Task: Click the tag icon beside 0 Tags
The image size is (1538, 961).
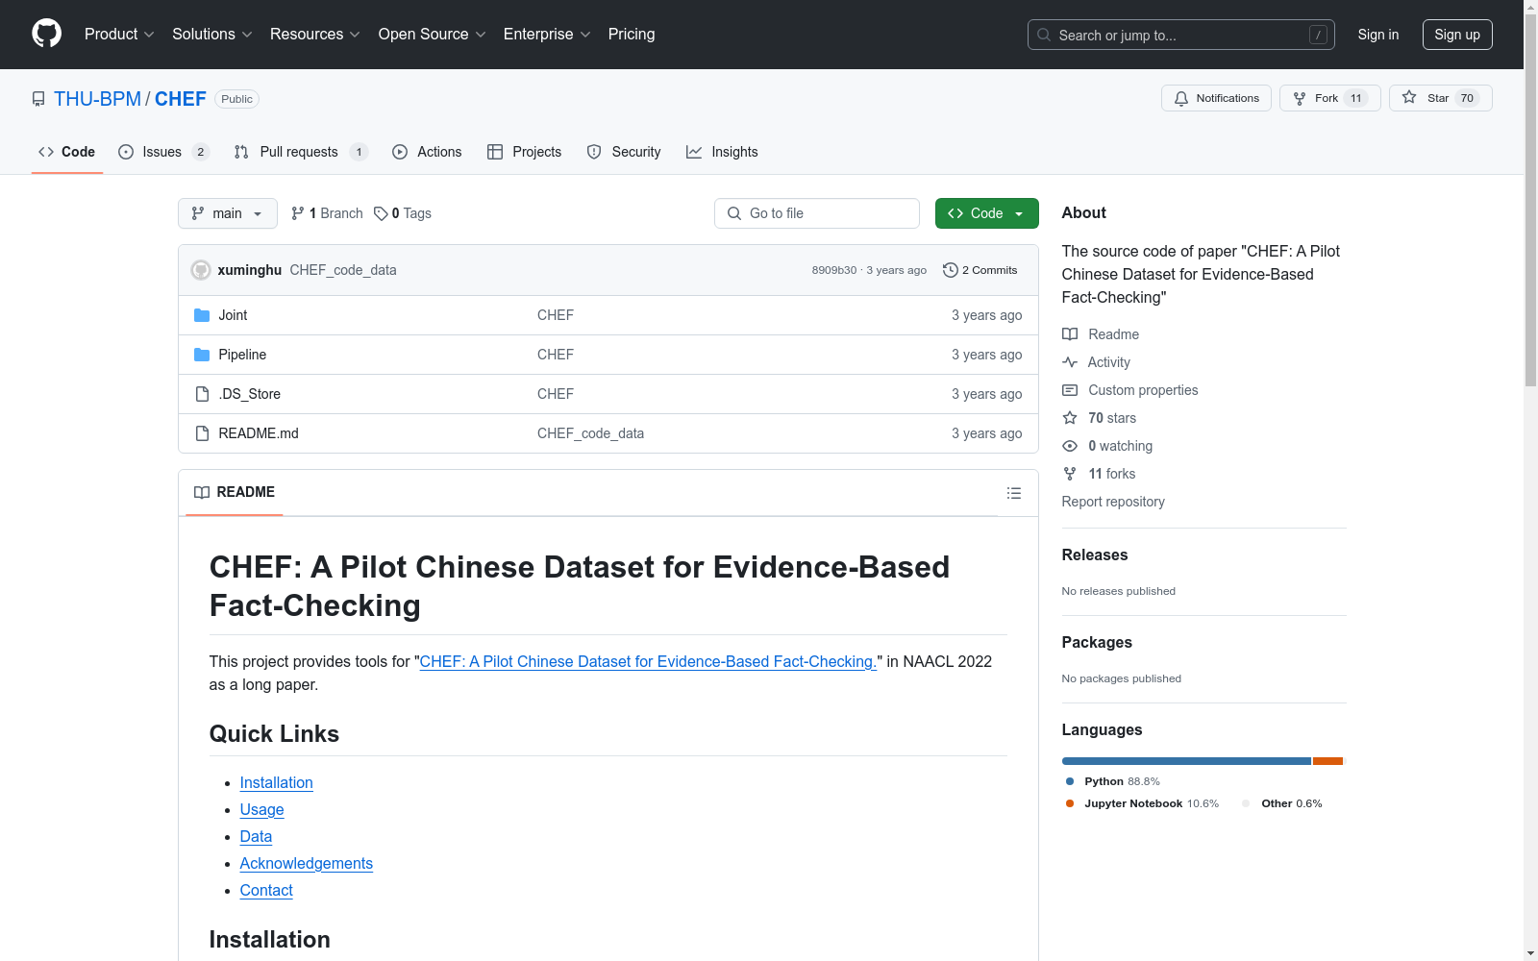Action: (x=381, y=213)
